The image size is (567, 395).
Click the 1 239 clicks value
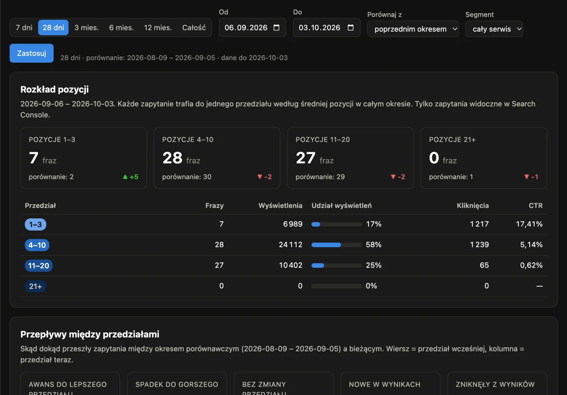[479, 245]
